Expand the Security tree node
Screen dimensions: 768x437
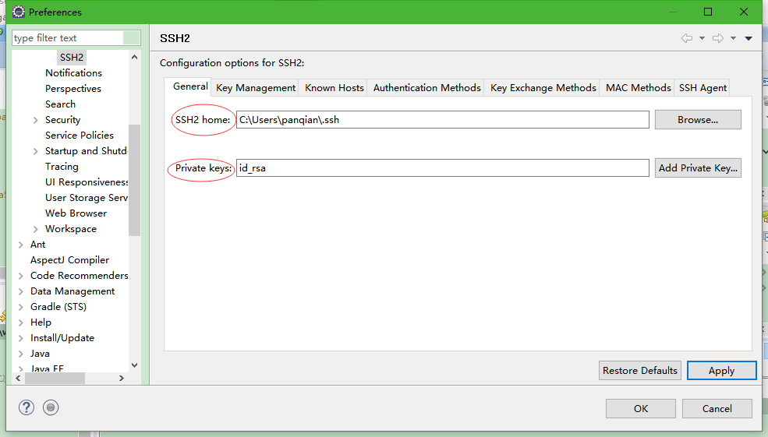pos(36,120)
